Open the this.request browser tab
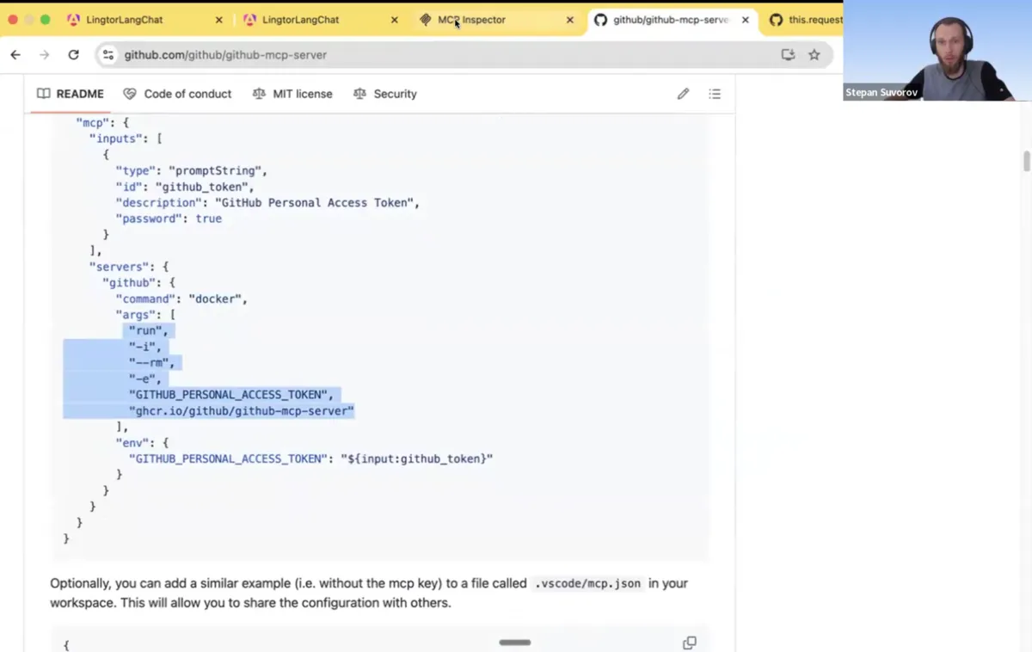The image size is (1032, 652). point(803,20)
